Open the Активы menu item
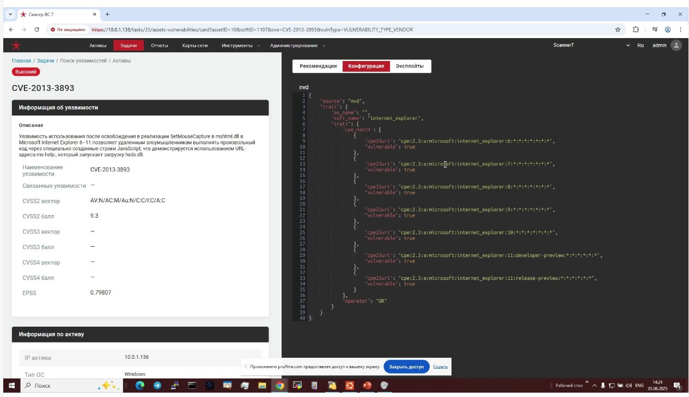 click(x=98, y=45)
